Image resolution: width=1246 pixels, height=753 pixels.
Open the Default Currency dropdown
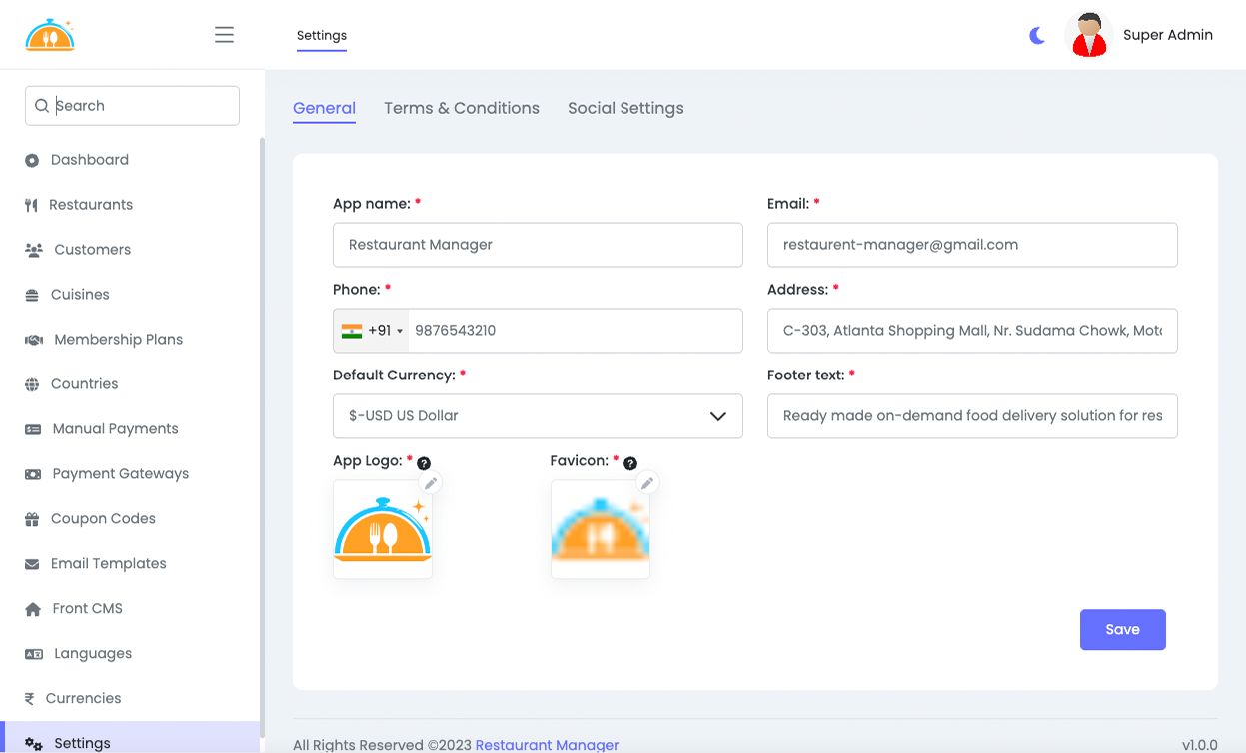click(538, 416)
